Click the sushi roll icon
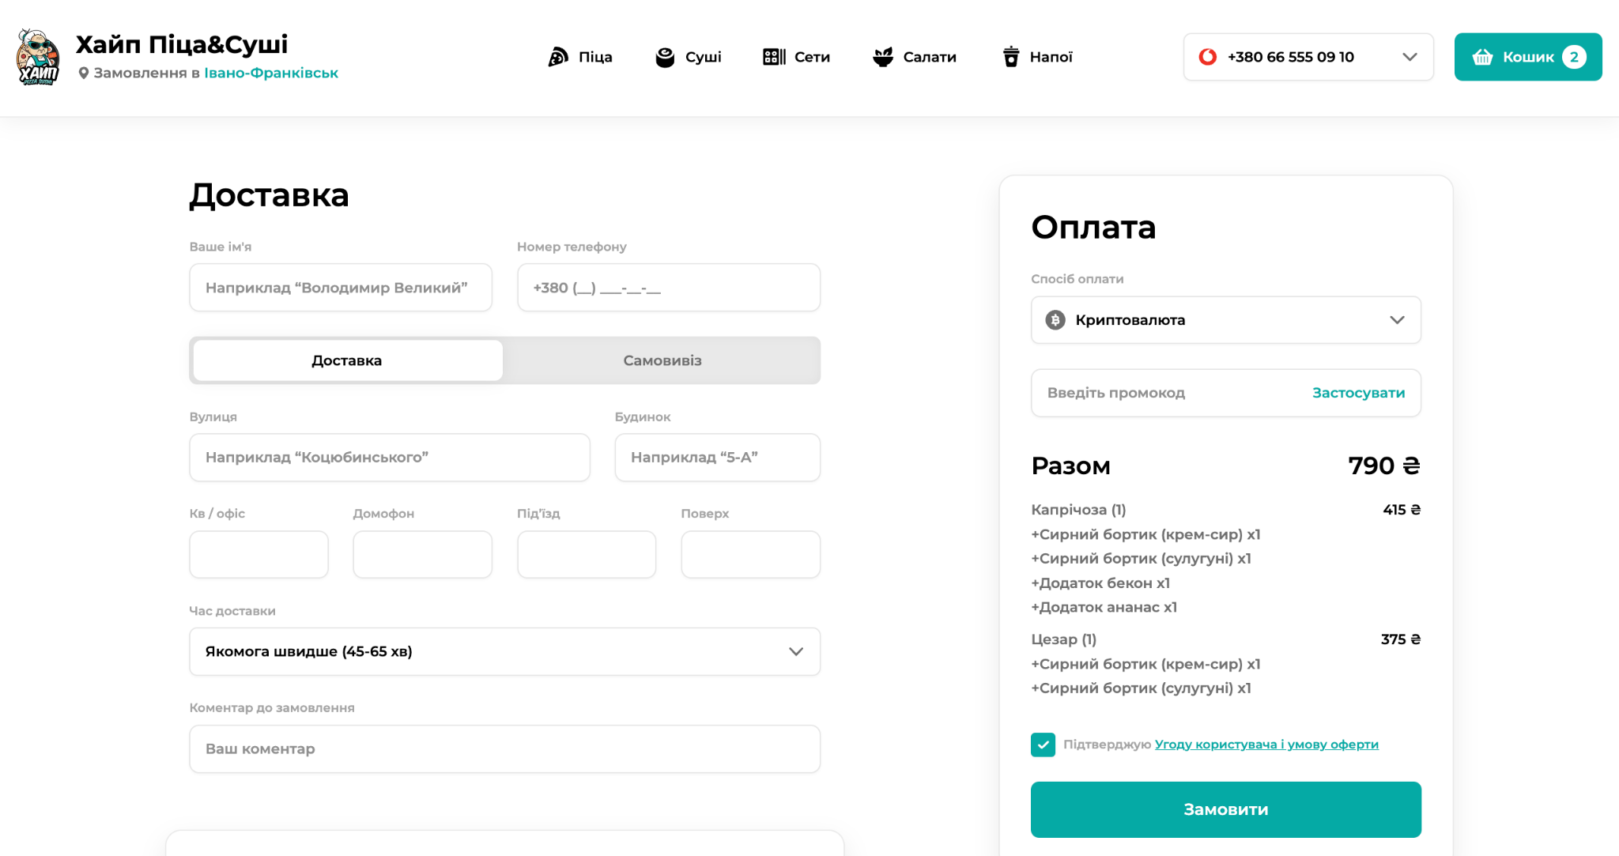 (x=665, y=57)
